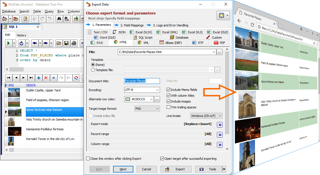
Task: Jump to the first record in grid
Action: pos(9,78)
